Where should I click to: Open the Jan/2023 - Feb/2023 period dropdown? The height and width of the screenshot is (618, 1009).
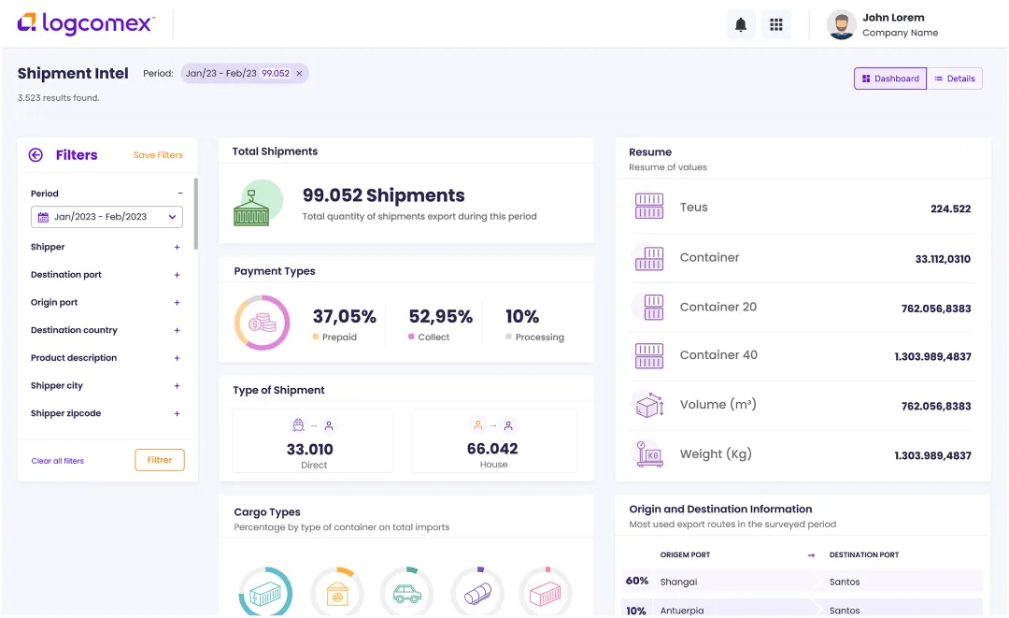pyautogui.click(x=106, y=216)
